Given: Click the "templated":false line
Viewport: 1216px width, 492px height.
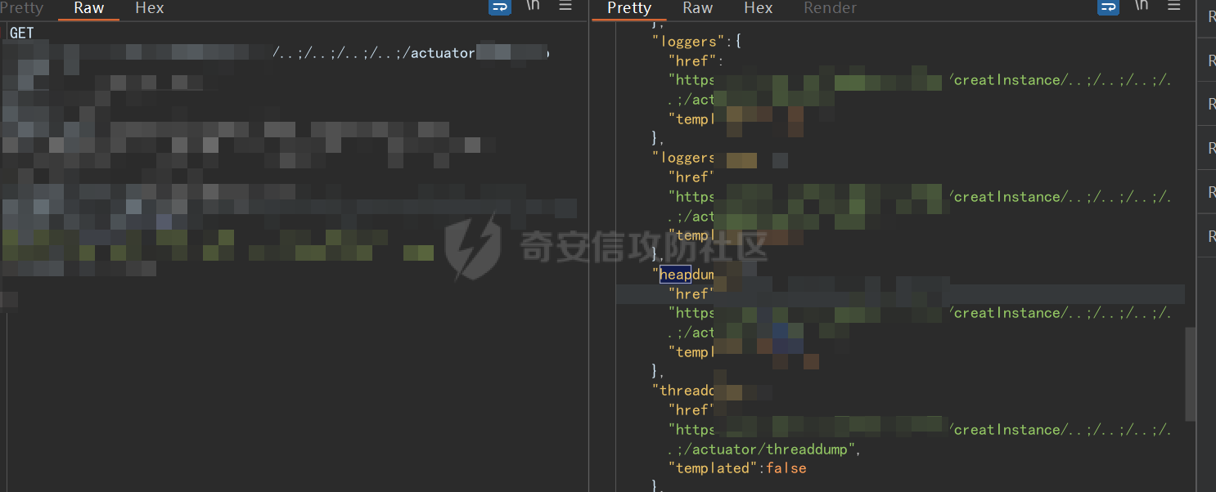Looking at the screenshot, I should [736, 468].
